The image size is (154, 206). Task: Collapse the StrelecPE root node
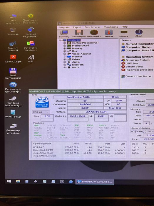[x=60, y=40]
